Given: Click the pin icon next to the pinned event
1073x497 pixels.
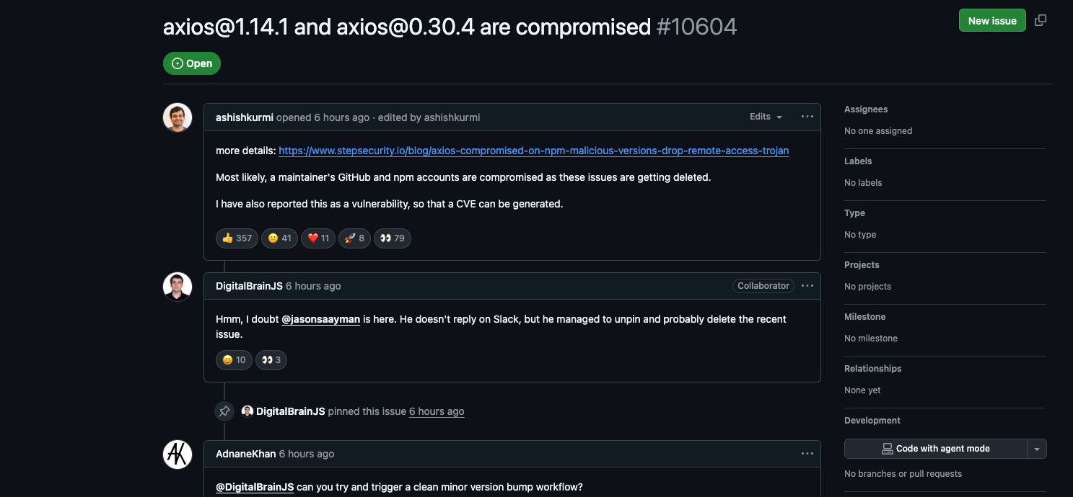Looking at the screenshot, I should pos(224,411).
